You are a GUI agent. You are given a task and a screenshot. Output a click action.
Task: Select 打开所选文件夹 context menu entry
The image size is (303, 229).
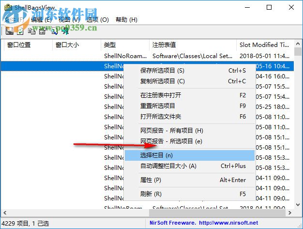190,117
